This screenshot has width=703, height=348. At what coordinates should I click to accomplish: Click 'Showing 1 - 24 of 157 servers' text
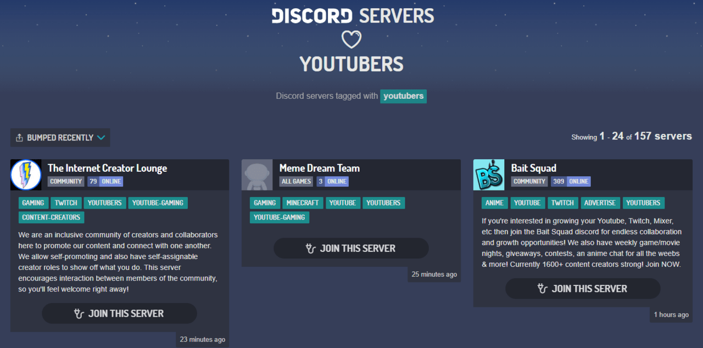pyautogui.click(x=632, y=136)
